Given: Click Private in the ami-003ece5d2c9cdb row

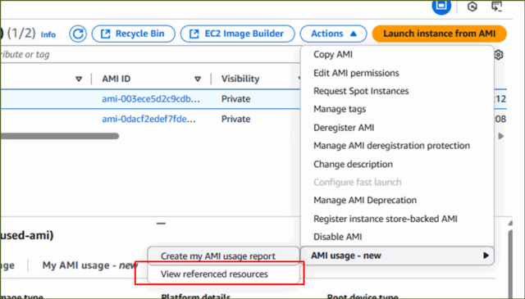Looking at the screenshot, I should tap(235, 99).
